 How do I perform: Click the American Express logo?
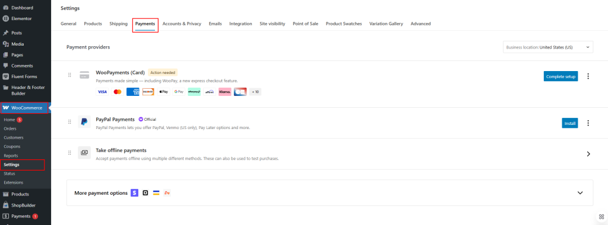132,92
